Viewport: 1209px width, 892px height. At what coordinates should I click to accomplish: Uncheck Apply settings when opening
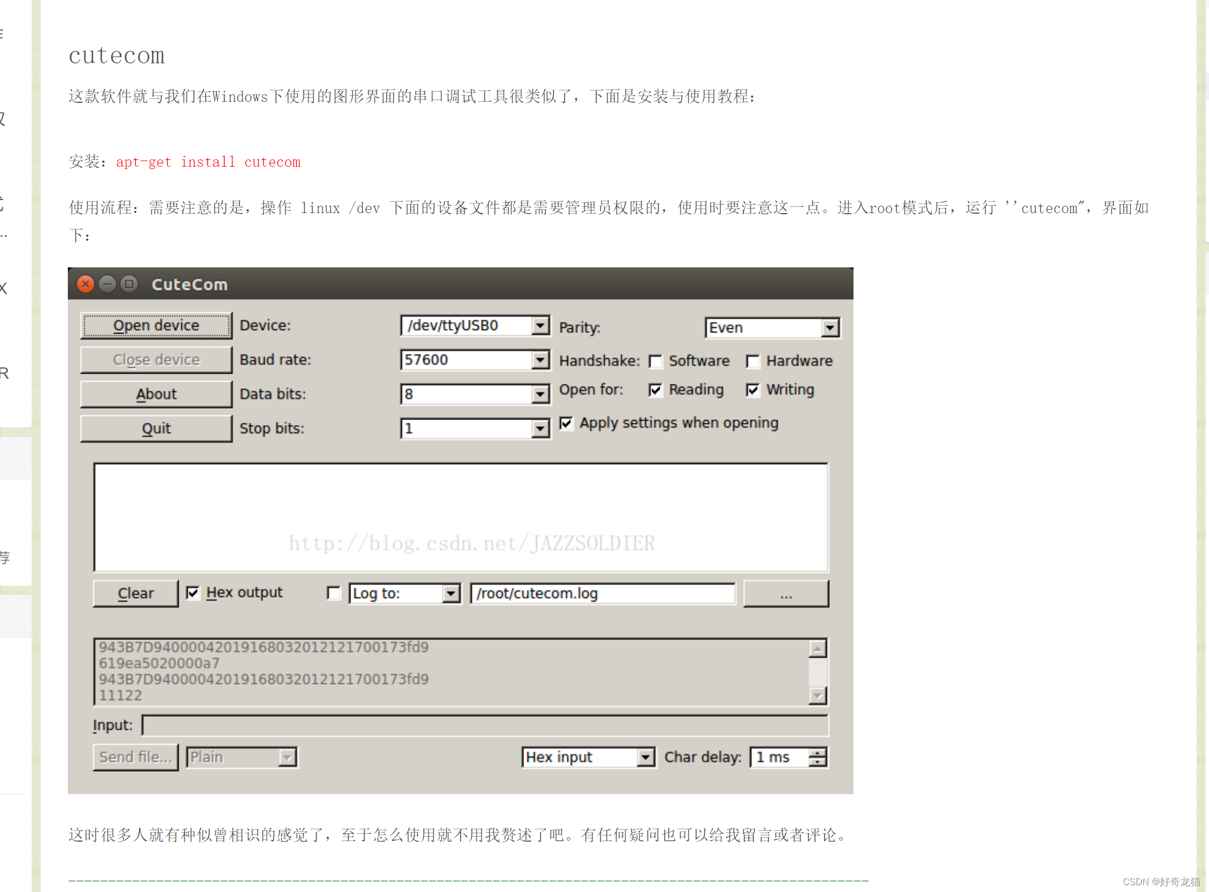pos(566,423)
